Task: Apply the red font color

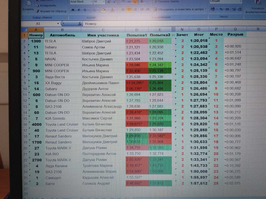Action: click(x=112, y=10)
